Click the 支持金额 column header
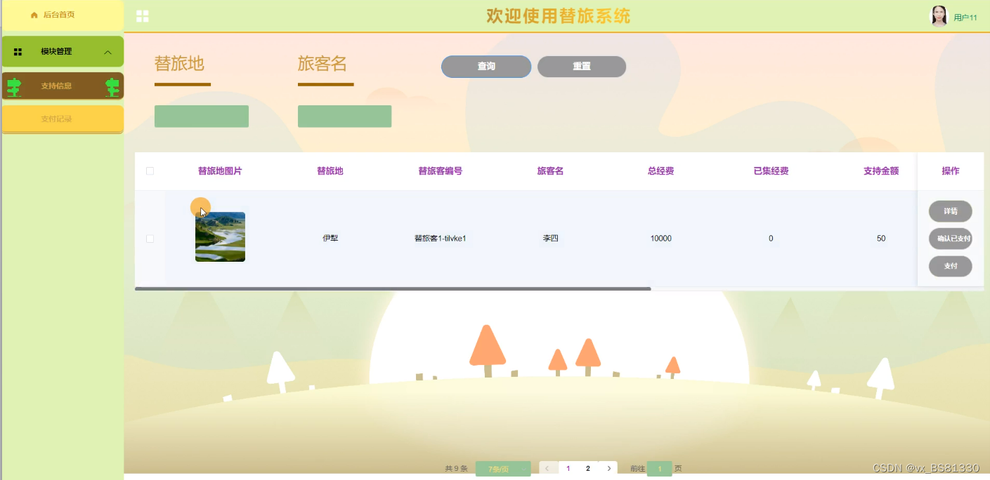Image resolution: width=990 pixels, height=480 pixels. click(881, 171)
